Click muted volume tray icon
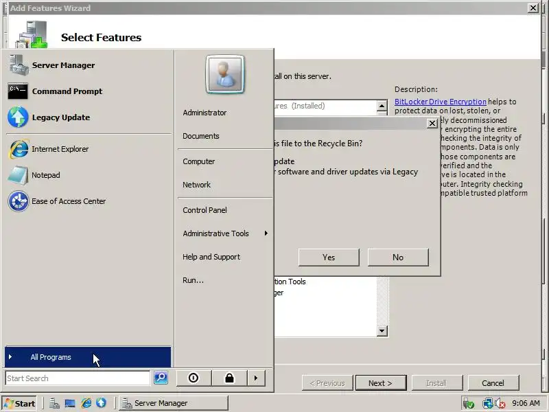The image size is (549, 412). pos(500,404)
